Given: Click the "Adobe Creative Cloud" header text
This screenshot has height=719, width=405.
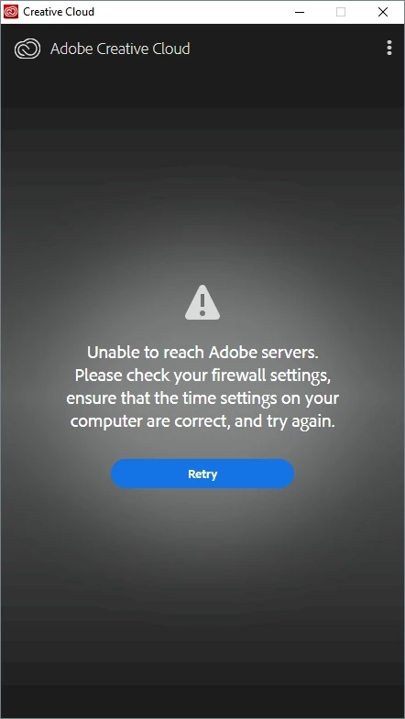Looking at the screenshot, I should (x=120, y=49).
